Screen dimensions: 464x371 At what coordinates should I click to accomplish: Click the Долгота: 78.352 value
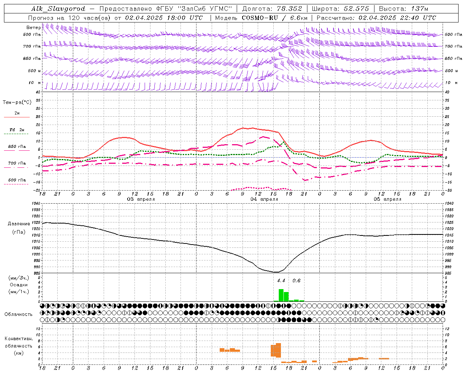[272, 9]
